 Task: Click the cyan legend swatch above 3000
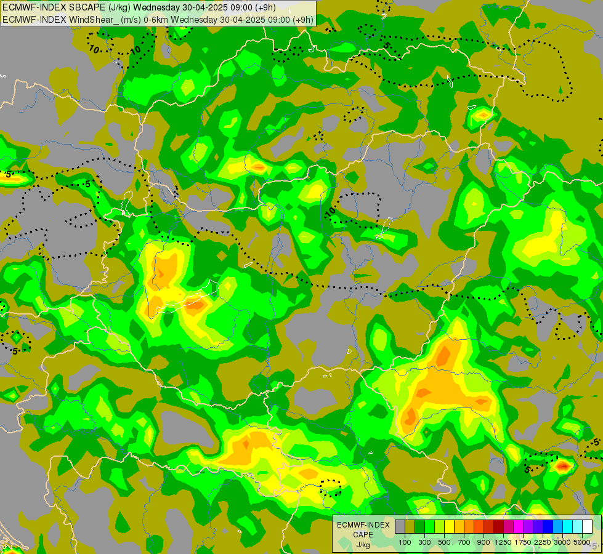tap(568, 527)
